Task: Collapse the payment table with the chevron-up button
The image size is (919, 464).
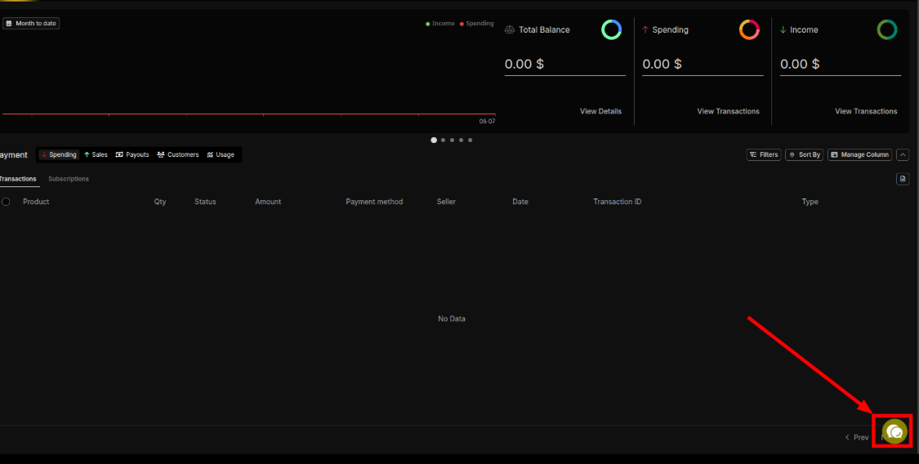Action: [x=903, y=154]
